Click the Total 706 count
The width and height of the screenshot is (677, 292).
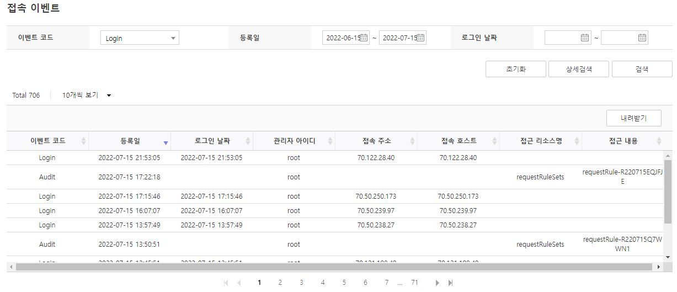point(26,95)
